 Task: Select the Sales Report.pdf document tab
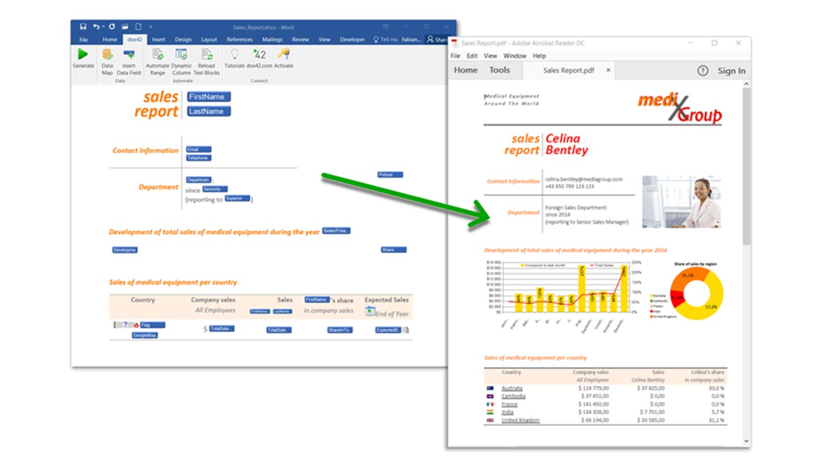pos(568,71)
